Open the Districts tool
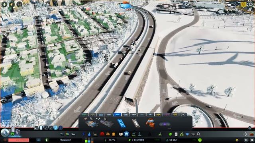 (x=73, y=134)
